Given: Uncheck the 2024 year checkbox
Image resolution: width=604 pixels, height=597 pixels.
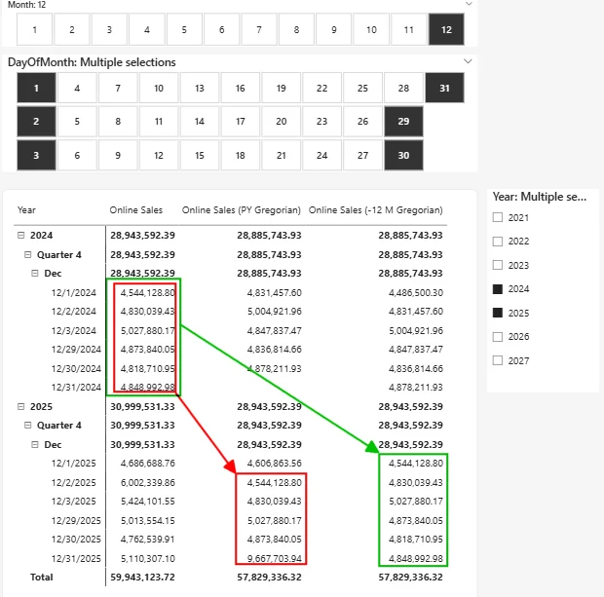Looking at the screenshot, I should click(x=498, y=289).
